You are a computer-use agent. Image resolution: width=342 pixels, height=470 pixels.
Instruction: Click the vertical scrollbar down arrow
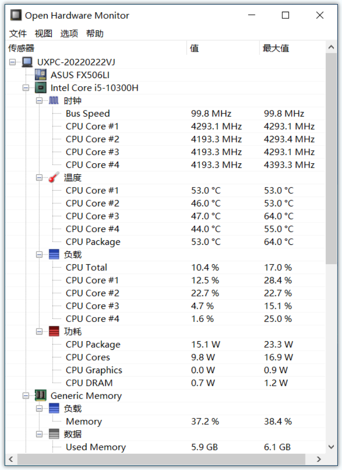click(331, 447)
